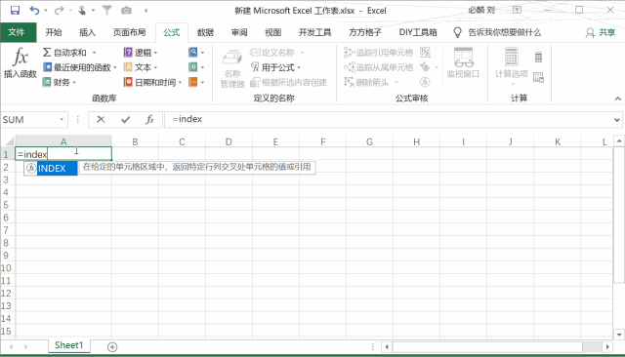The height and width of the screenshot is (357, 625).
Task: Open the Use in Formula dropdown
Action: click(x=275, y=67)
